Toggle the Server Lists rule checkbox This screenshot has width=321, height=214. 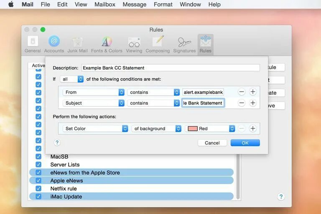pyautogui.click(x=38, y=164)
